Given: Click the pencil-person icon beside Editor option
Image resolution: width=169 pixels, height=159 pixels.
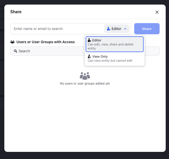Looking at the screenshot, I should [x=89, y=40].
